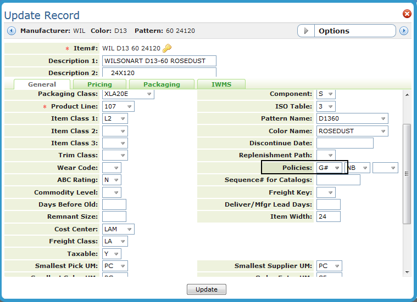Click the previous record arrow icon
This screenshot has width=417, height=302.
tap(11, 31)
